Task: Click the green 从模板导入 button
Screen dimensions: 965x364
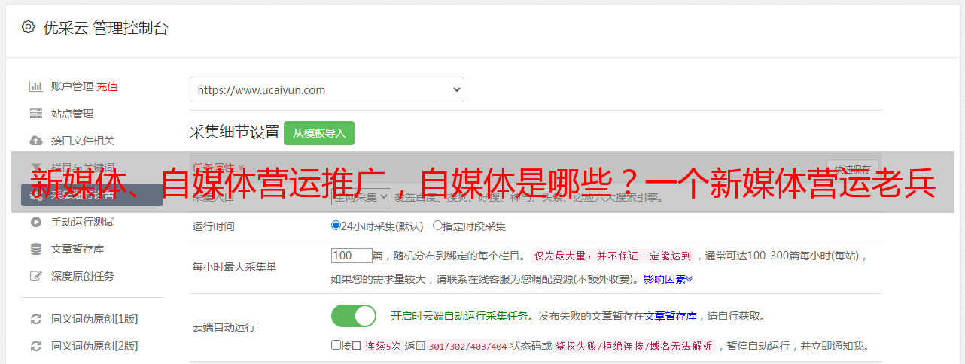Action: [x=319, y=133]
